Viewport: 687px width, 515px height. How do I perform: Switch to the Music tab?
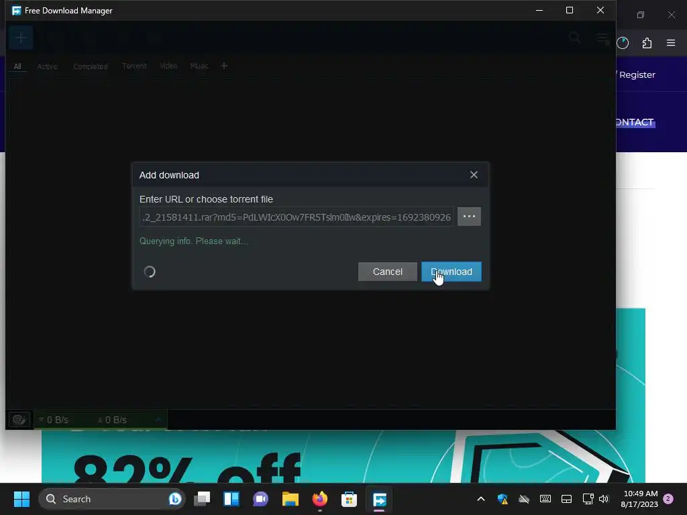199,66
